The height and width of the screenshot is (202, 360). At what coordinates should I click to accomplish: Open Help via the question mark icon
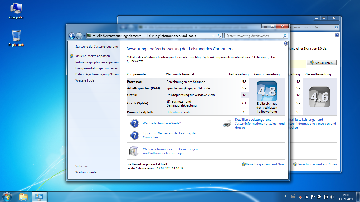pyautogui.click(x=286, y=43)
